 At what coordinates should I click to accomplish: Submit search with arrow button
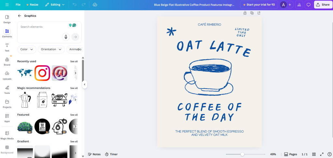pyautogui.click(x=75, y=37)
